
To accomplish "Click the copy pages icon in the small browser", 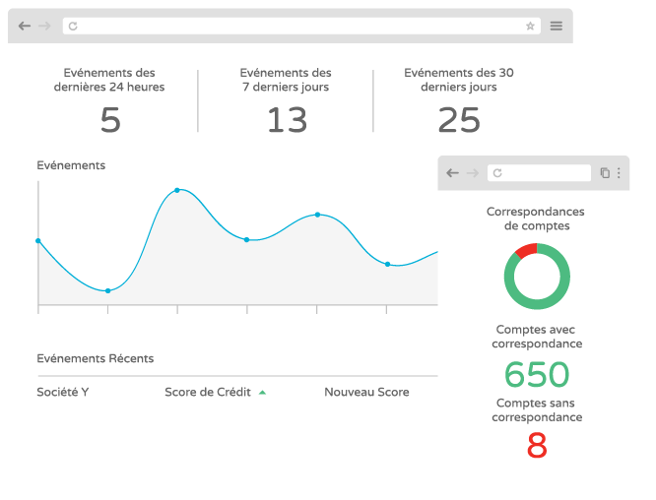I will point(605,172).
